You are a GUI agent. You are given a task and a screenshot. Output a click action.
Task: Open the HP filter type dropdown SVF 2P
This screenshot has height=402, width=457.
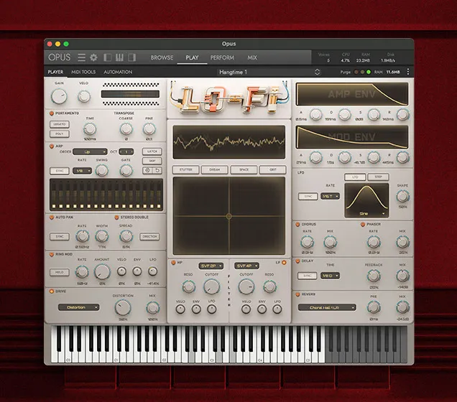[x=211, y=266]
